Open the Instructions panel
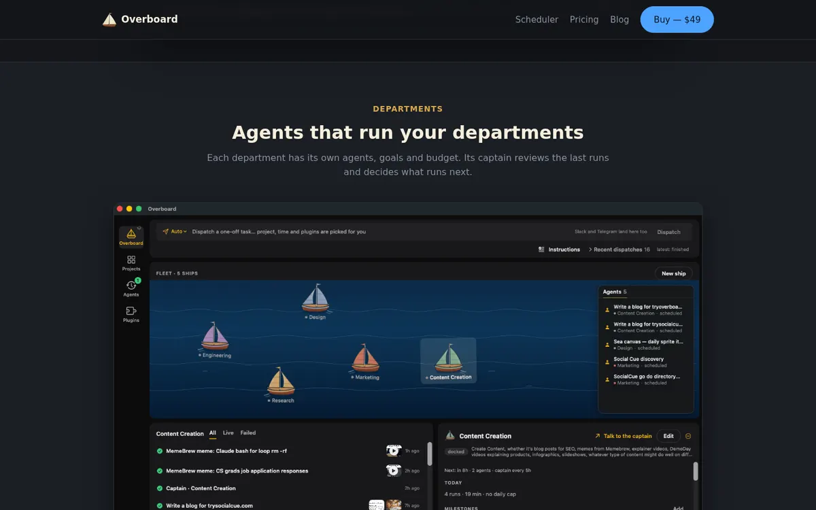Image resolution: width=816 pixels, height=510 pixels. point(559,250)
